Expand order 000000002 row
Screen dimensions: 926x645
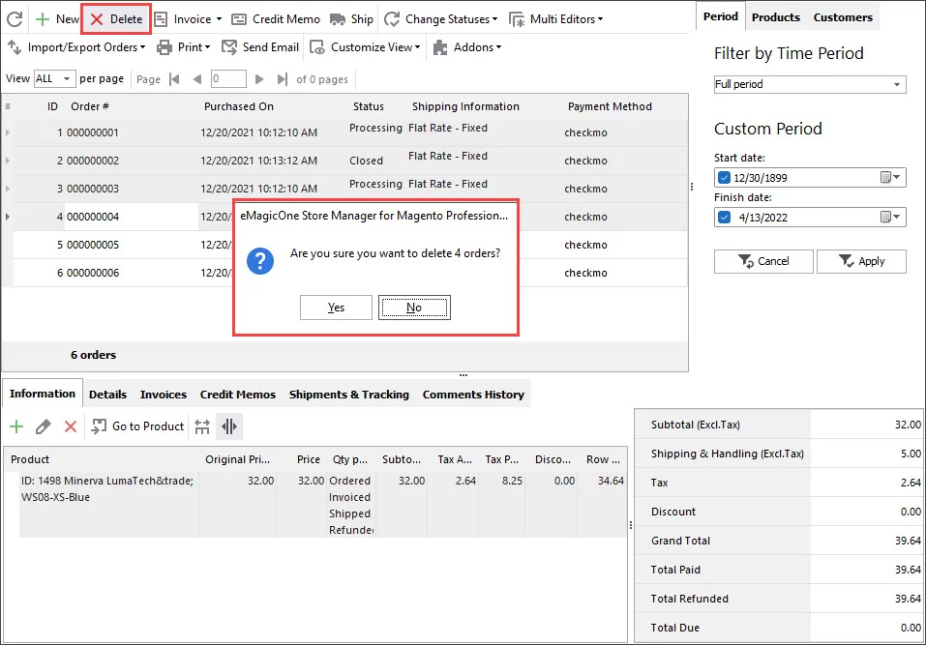click(x=7, y=161)
